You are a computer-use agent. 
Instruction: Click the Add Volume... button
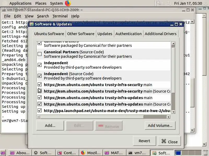[x=160, y=126]
